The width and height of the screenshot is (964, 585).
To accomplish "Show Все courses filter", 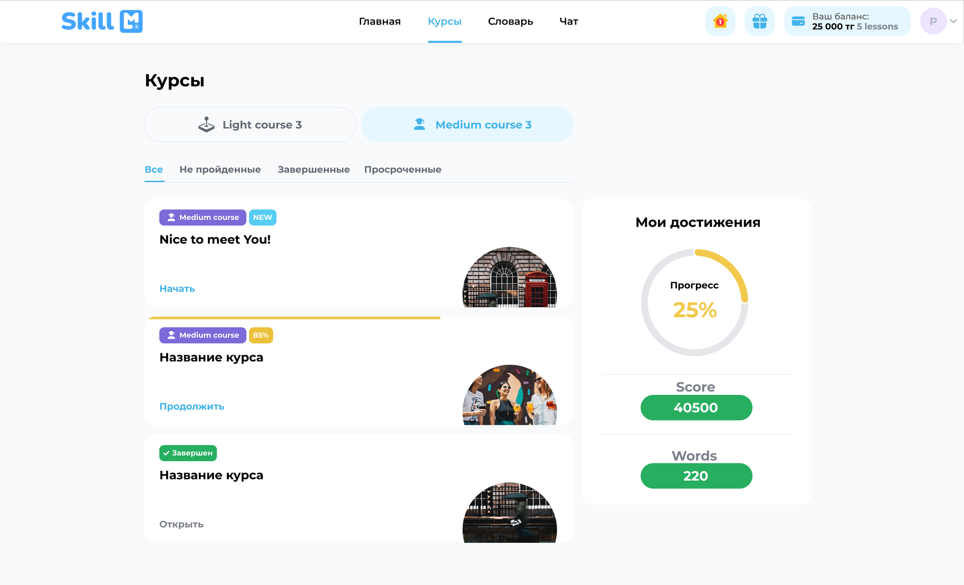I will tap(154, 170).
